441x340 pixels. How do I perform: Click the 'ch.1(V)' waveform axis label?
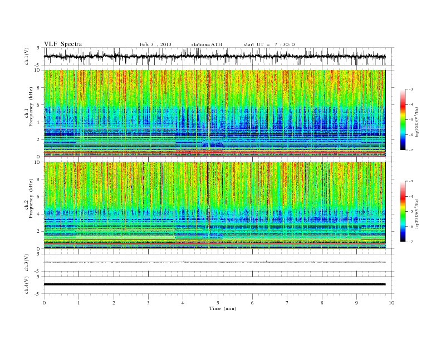(x=26, y=56)
